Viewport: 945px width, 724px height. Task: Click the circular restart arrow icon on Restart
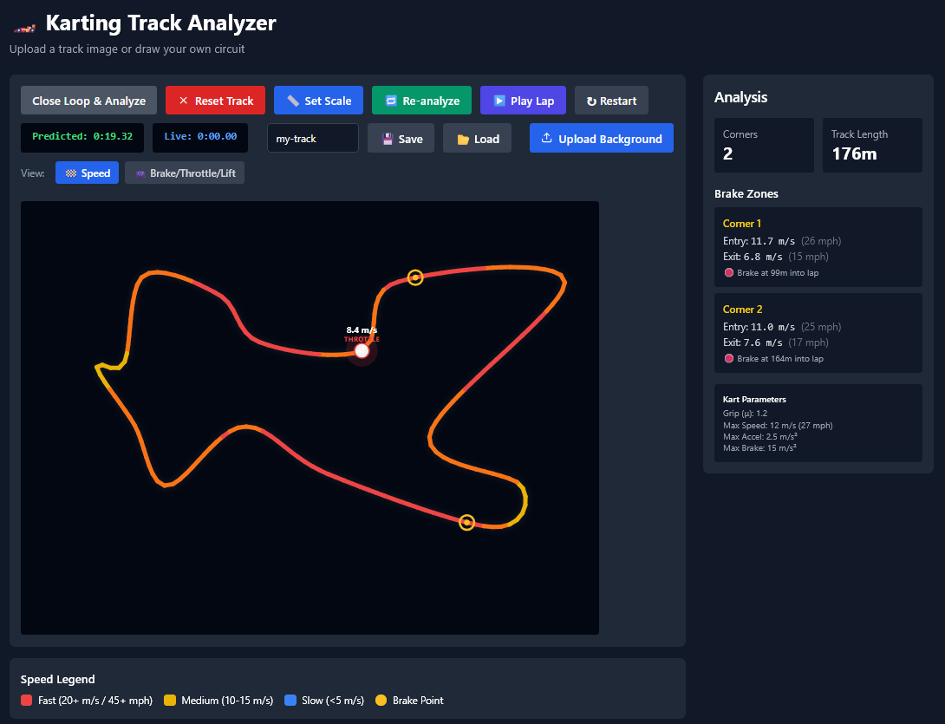[593, 100]
